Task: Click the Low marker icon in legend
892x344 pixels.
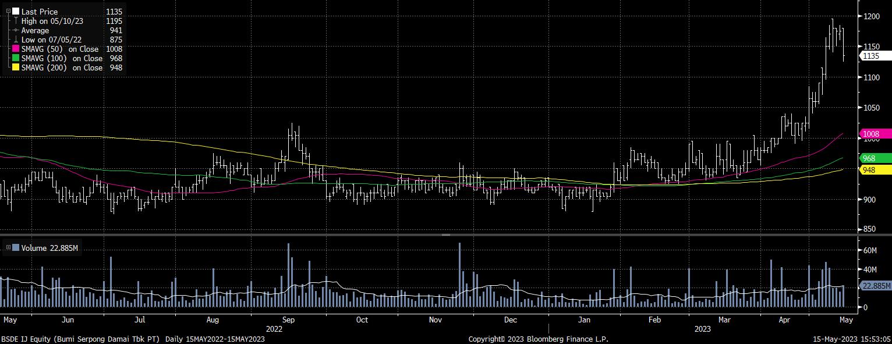Action: click(16, 40)
